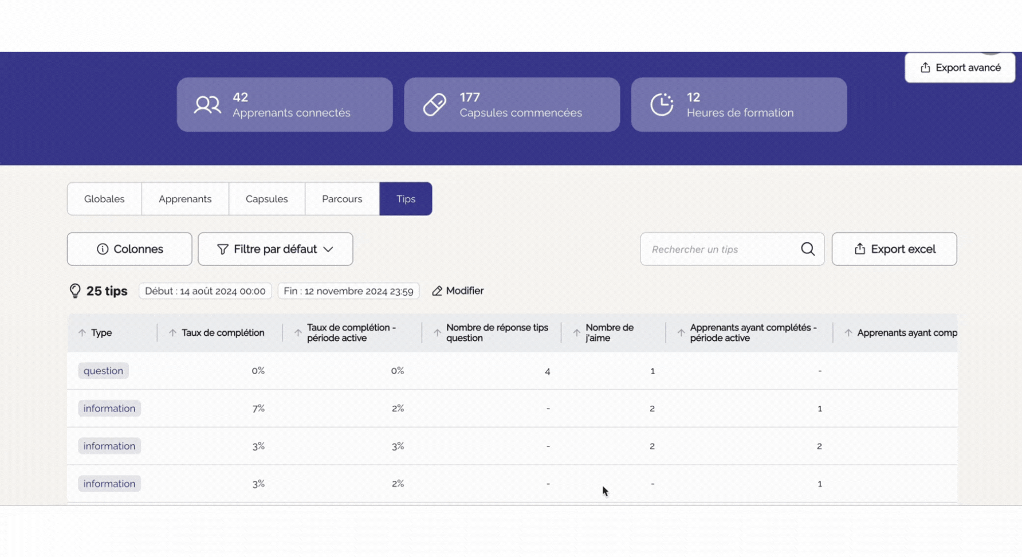Open the Début date field

pyautogui.click(x=205, y=291)
